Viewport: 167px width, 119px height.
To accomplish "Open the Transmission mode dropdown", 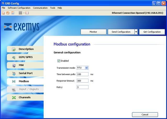I will [x=87, y=68].
